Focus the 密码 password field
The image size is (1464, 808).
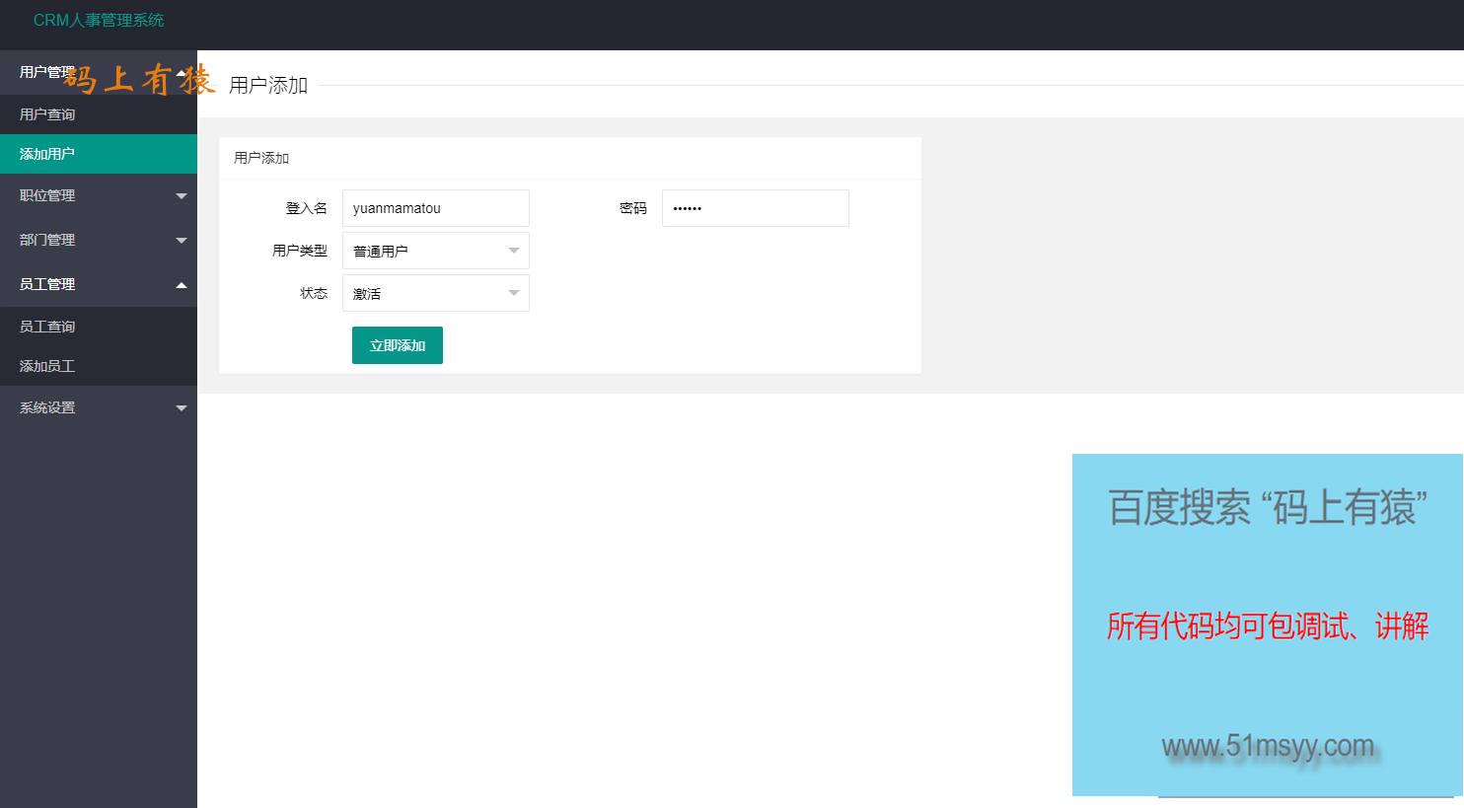click(756, 208)
